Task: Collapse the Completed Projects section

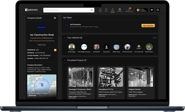Action: pyautogui.click(x=65, y=60)
